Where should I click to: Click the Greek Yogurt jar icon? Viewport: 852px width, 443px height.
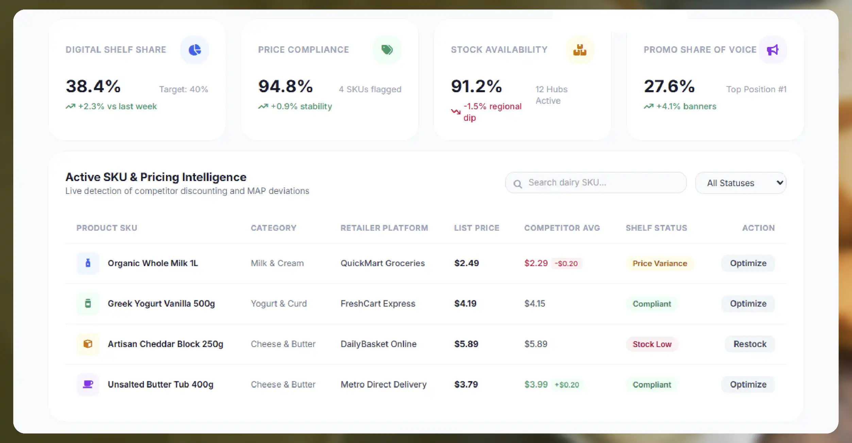click(x=88, y=303)
